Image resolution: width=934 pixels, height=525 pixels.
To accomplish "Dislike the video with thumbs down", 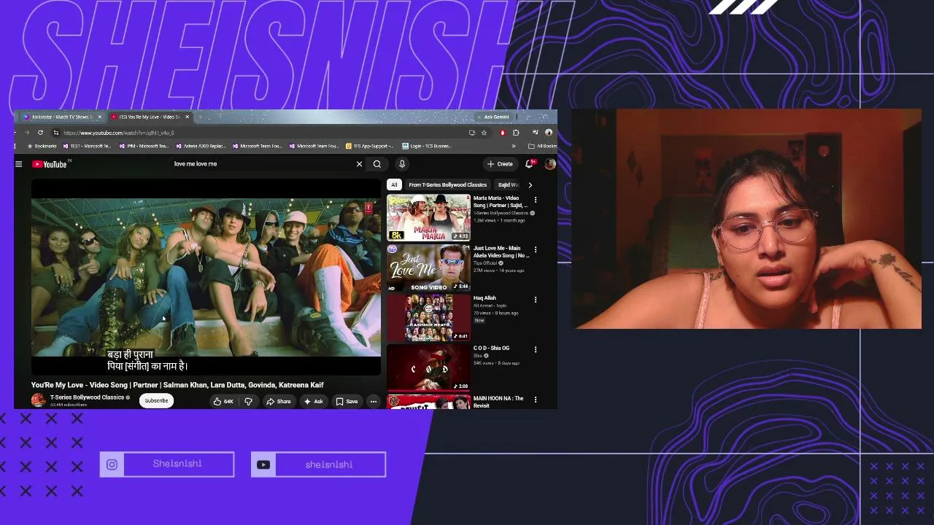I will click(x=248, y=401).
